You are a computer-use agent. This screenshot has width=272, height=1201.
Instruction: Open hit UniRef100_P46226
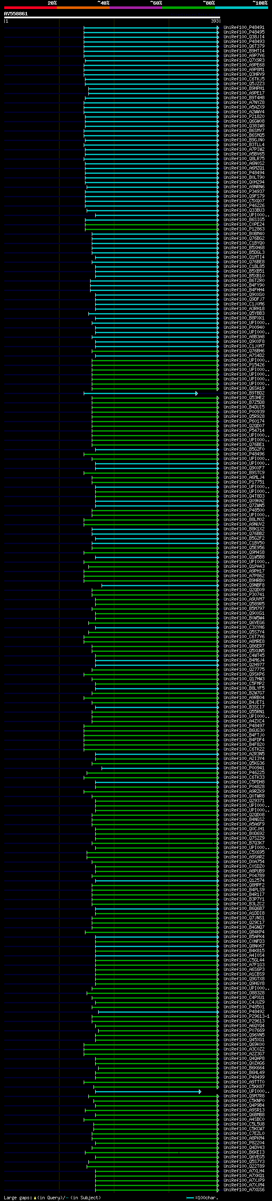click(244, 206)
